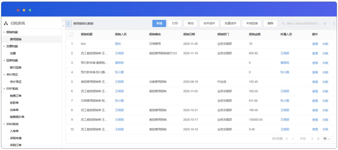Click the 移动 button

pyautogui.click(x=191, y=23)
